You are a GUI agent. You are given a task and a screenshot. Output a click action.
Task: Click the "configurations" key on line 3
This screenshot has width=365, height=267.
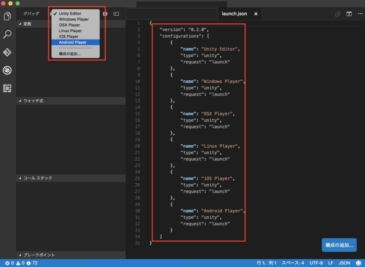point(180,36)
